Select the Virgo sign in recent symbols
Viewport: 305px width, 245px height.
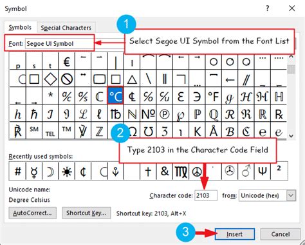[x=181, y=171]
